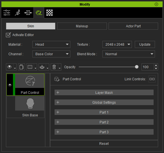
Task: Open the arrow beside the eye toolbar icon
Action: (15, 67)
